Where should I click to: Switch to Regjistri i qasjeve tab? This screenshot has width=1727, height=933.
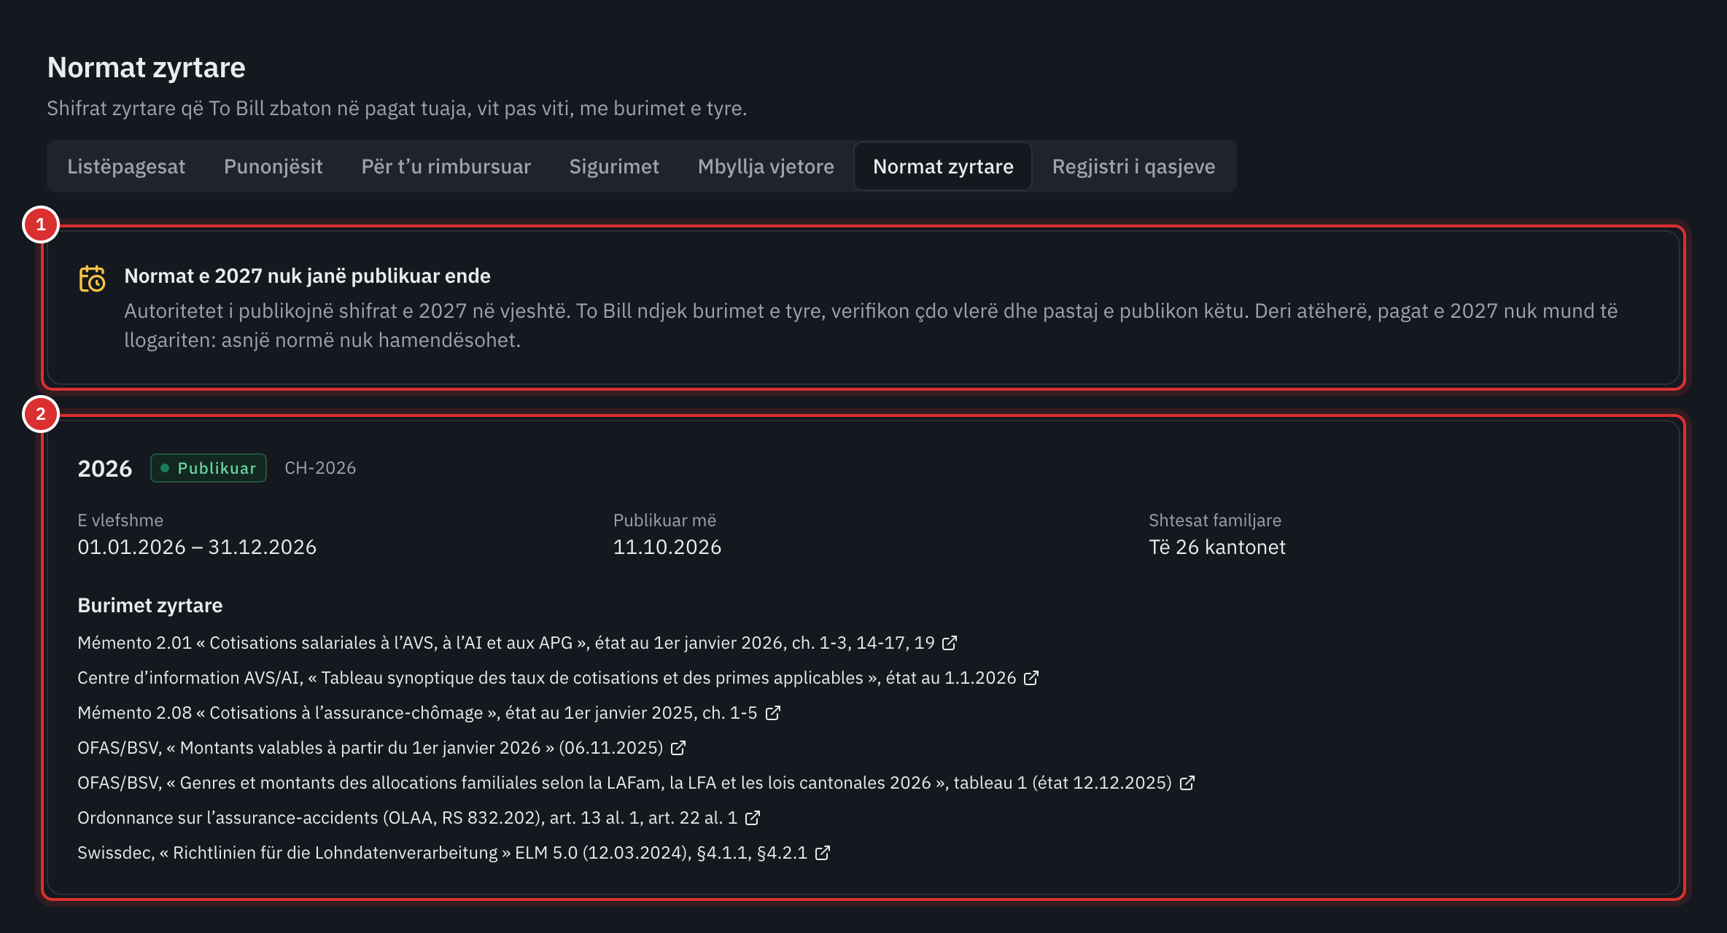click(x=1133, y=166)
